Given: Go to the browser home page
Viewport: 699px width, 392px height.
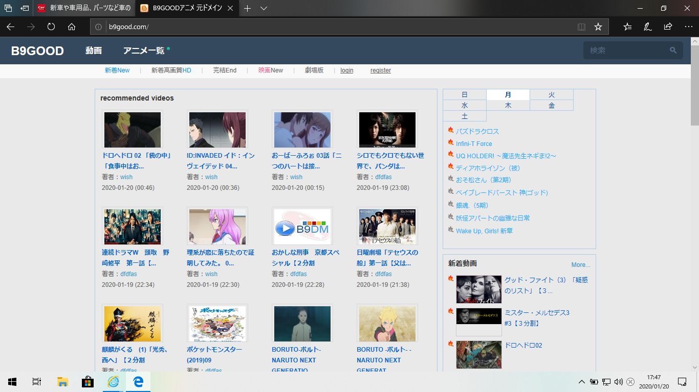Looking at the screenshot, I should point(72,27).
